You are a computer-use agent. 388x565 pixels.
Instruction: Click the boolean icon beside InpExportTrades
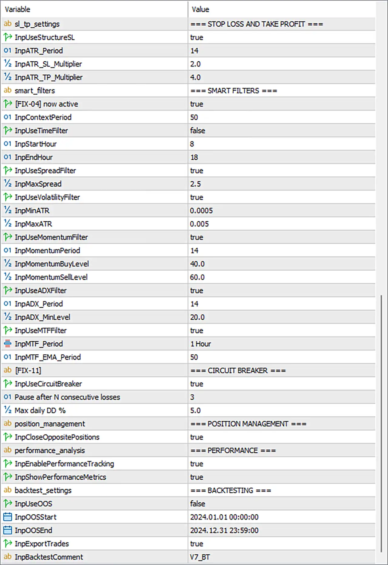[x=8, y=543]
